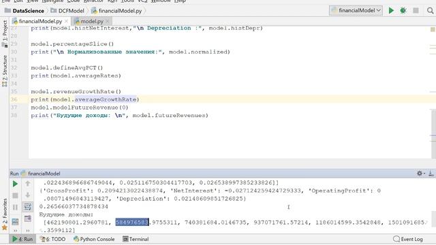Pause output in the Run panel

[15, 207]
